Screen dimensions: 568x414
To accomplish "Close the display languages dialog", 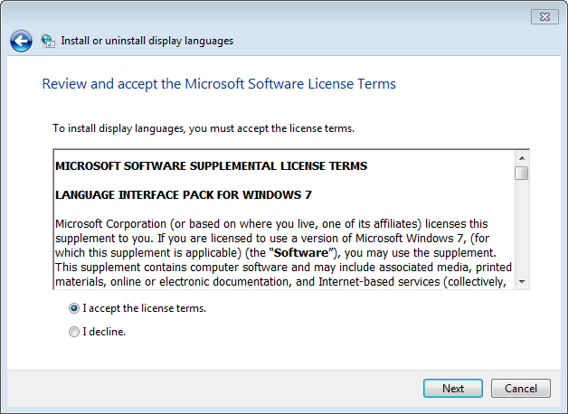I will click(544, 16).
